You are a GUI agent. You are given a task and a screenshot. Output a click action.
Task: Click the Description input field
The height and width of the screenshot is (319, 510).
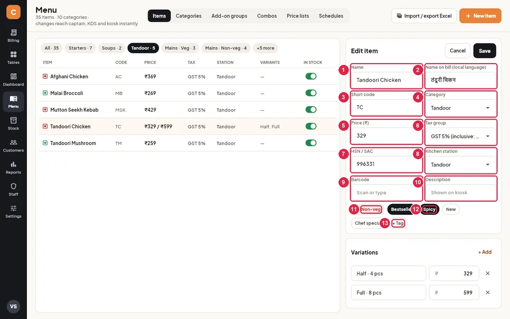[461, 192]
